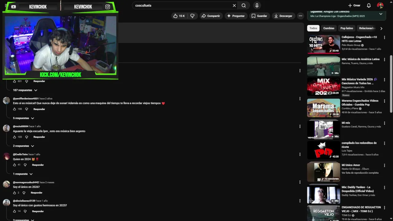393x221 pixels.
Task: Click the Compartir button
Action: pos(211,16)
